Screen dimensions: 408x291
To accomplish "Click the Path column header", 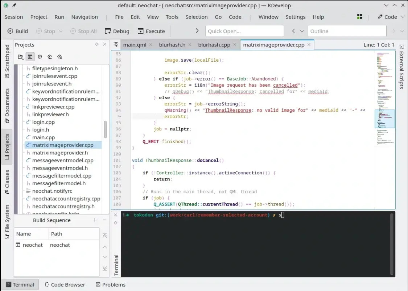I will coord(74,234).
